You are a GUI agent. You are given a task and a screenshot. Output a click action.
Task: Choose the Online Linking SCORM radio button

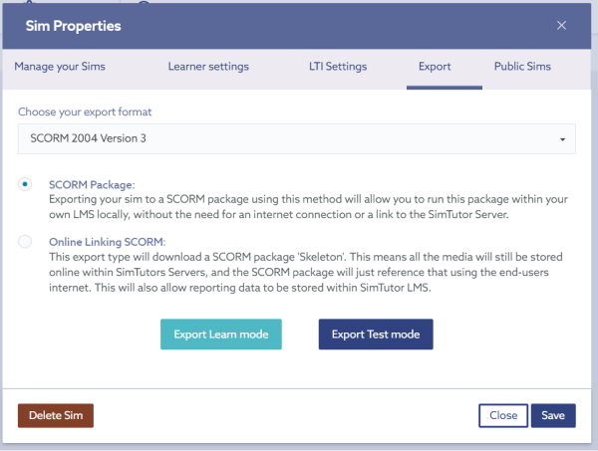tap(25, 242)
